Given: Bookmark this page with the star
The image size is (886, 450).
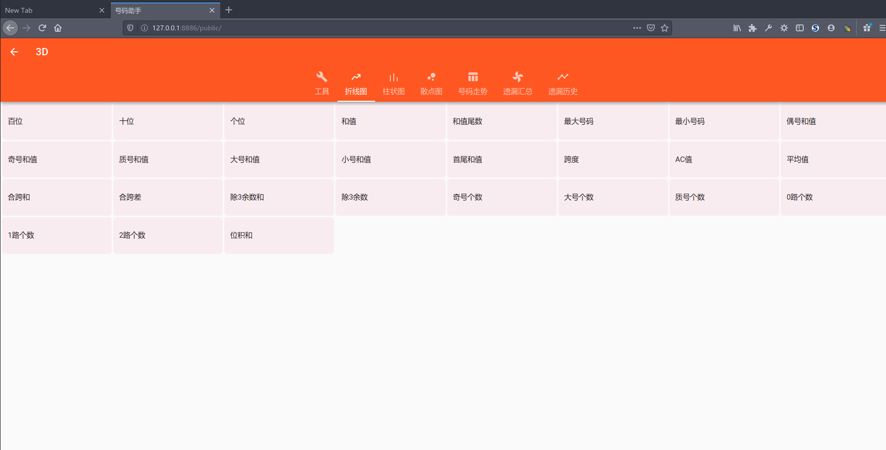Looking at the screenshot, I should point(665,28).
